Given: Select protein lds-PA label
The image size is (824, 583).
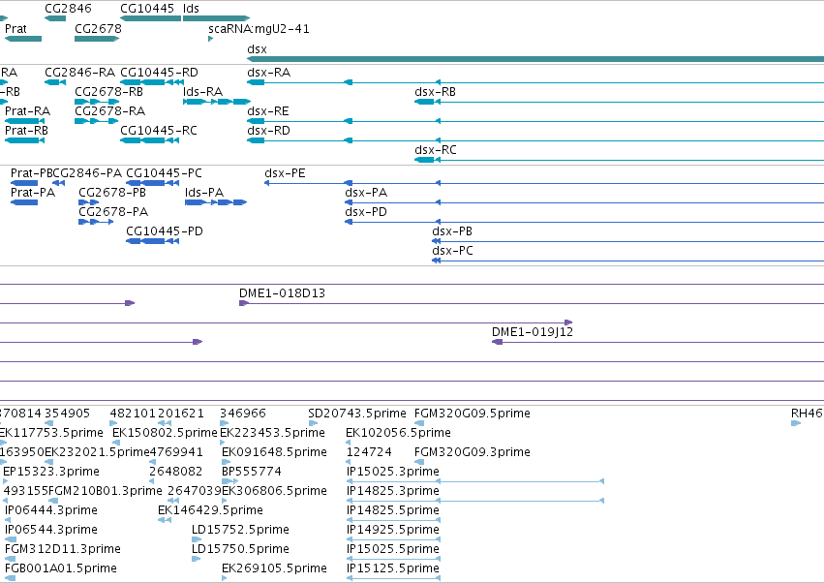Looking at the screenshot, I should (204, 193).
